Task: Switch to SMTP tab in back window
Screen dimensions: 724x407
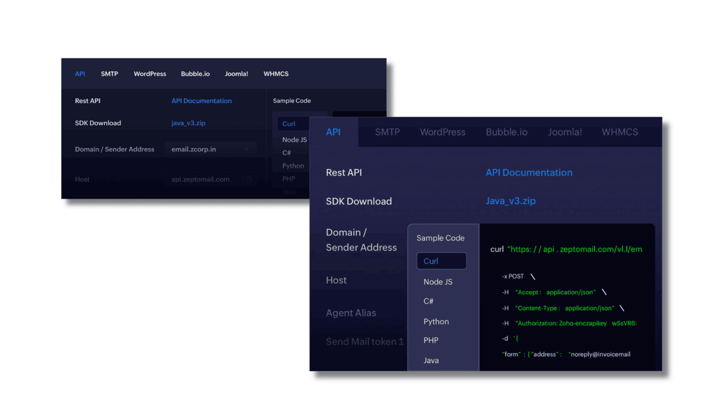Action: (x=110, y=74)
